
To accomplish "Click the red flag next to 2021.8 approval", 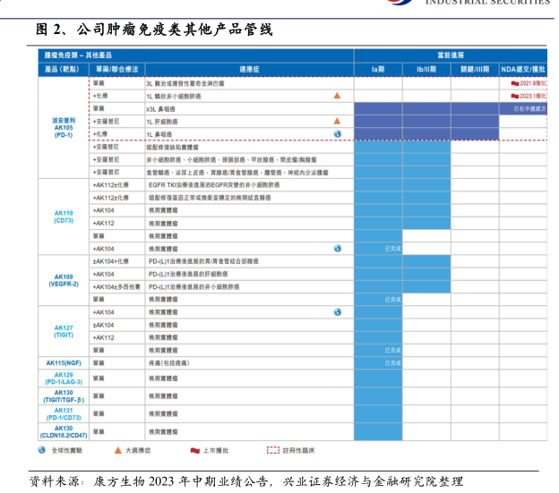I will coord(514,82).
